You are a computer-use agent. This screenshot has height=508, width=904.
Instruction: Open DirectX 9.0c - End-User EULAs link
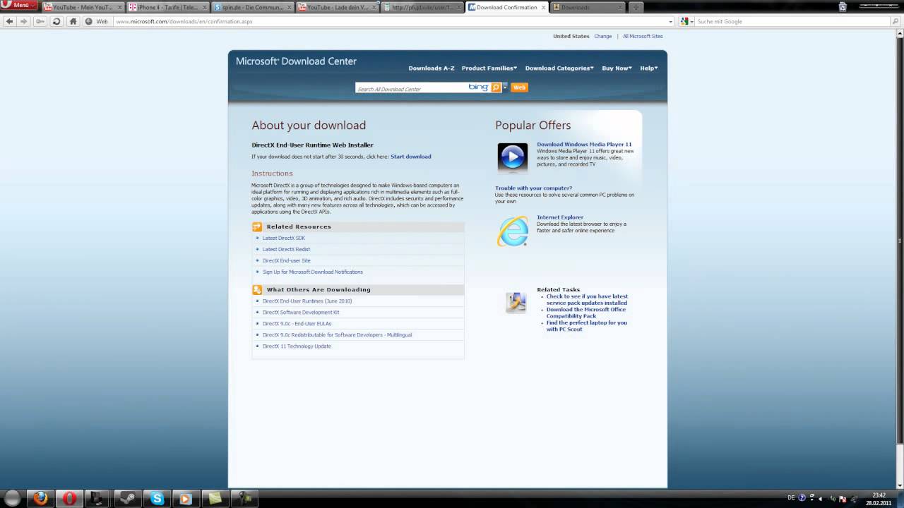coord(297,324)
